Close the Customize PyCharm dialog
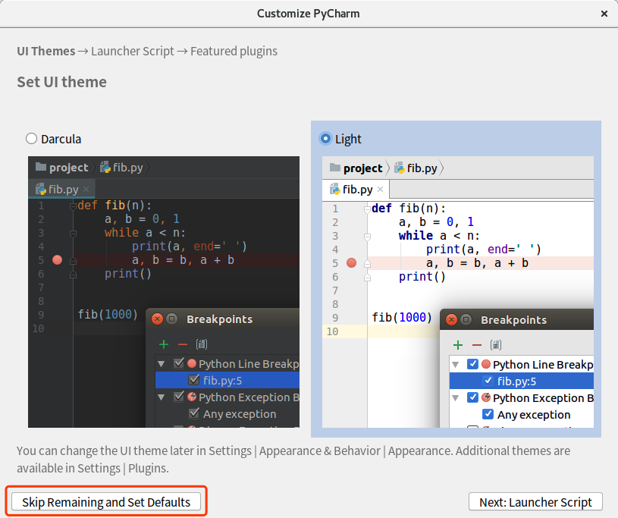 pos(604,14)
